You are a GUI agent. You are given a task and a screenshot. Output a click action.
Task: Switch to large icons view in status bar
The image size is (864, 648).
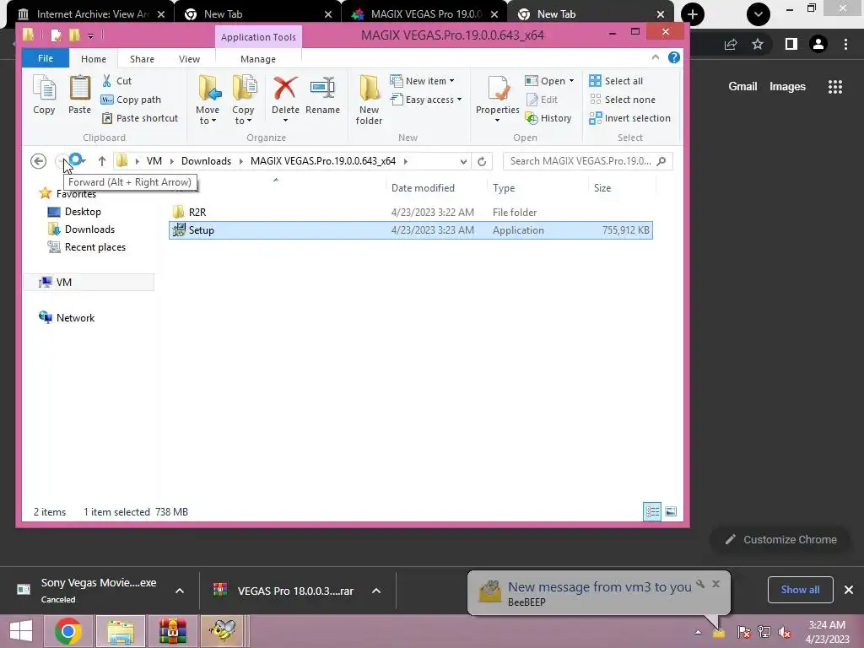[x=671, y=512]
